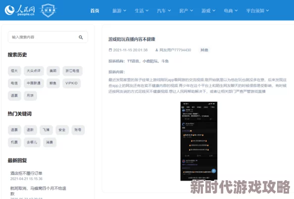The width and height of the screenshot is (294, 199).
Task: Click the shield badge logo in header
Action: coord(48,10)
